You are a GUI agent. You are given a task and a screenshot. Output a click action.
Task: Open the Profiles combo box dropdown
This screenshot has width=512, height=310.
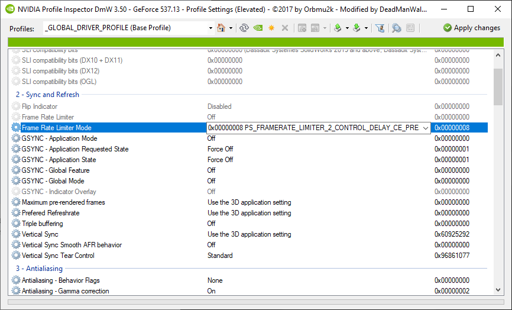211,28
